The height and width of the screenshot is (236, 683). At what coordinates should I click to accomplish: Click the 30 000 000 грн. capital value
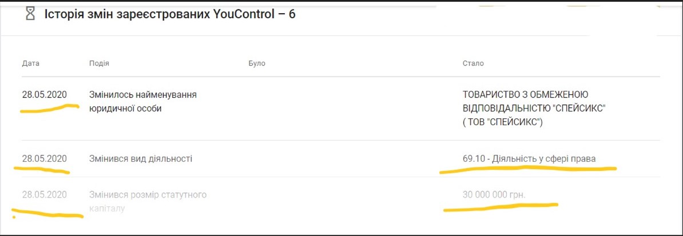click(494, 195)
